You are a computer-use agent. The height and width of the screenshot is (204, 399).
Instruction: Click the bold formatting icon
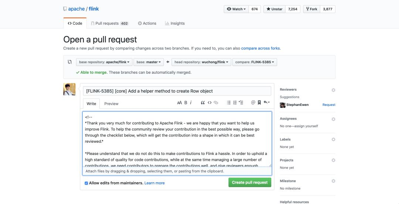(186, 103)
